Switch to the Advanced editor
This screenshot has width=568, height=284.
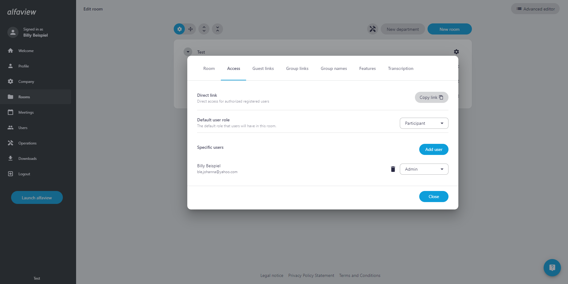[x=535, y=9]
